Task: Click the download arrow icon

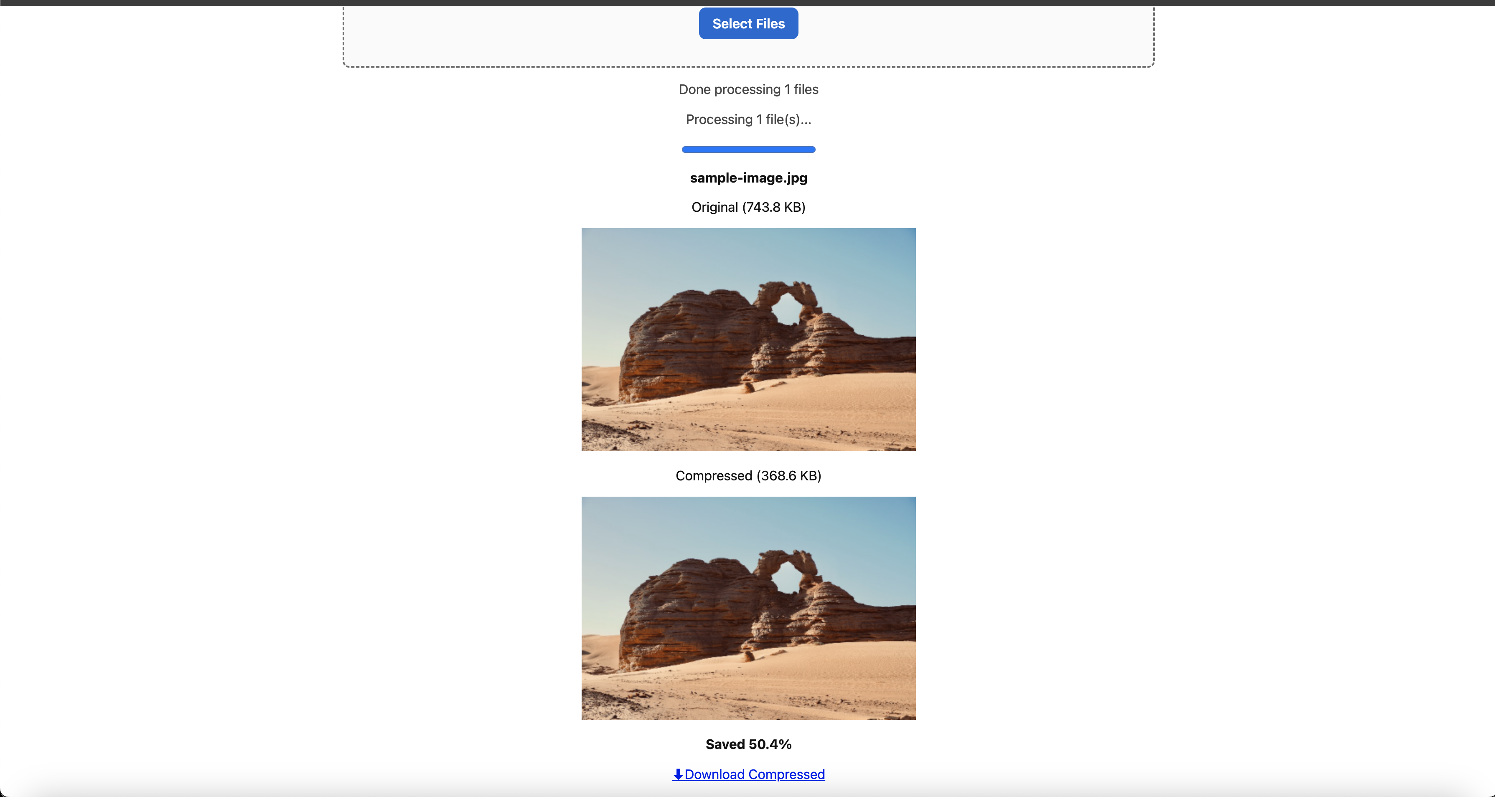Action: [x=677, y=774]
